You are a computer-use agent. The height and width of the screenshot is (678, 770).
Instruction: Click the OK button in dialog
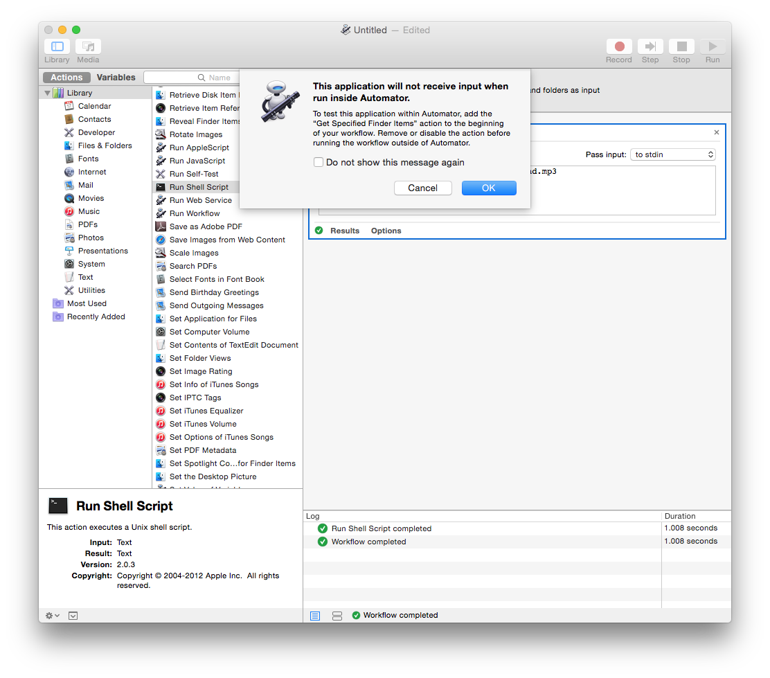489,188
